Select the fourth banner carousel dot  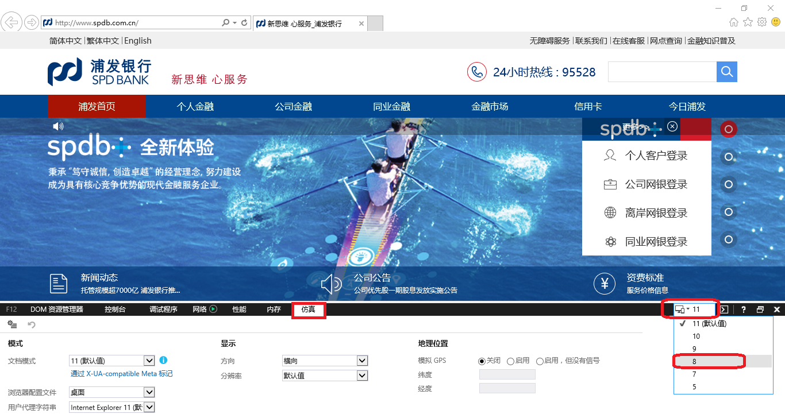(729, 212)
